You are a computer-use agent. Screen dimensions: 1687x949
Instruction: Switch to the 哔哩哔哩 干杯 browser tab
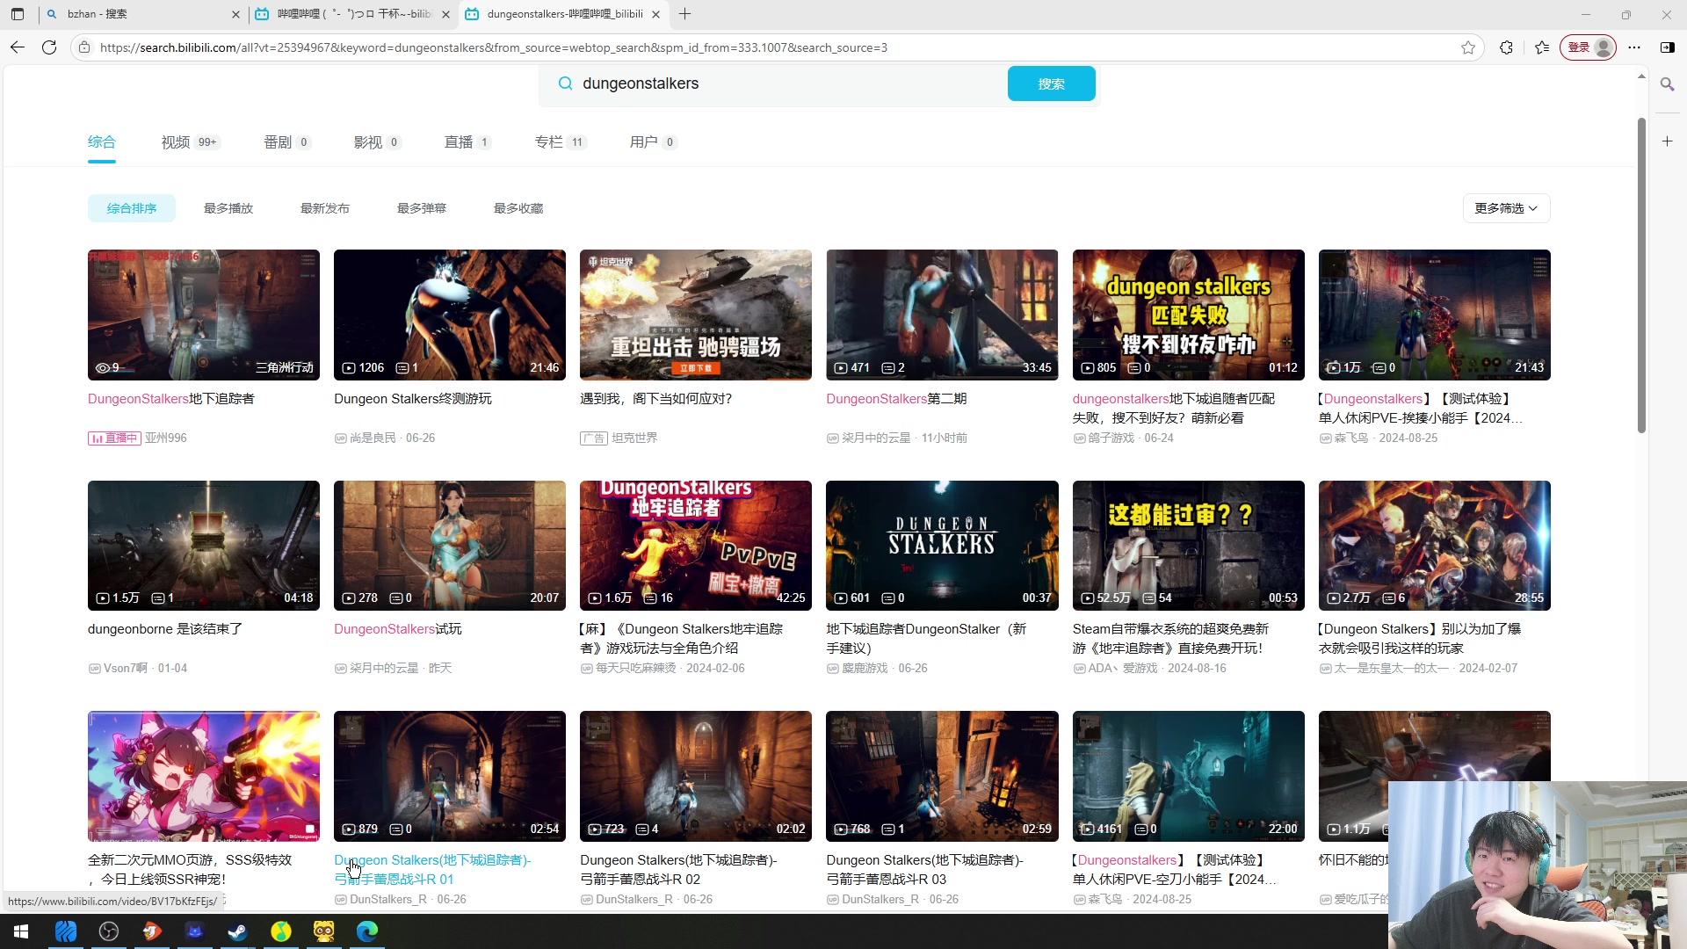(351, 14)
